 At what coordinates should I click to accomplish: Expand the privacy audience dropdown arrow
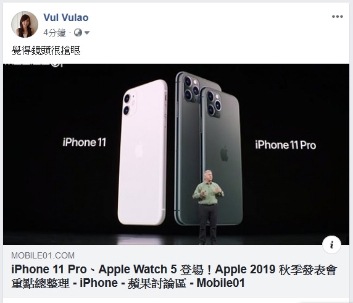[87, 33]
